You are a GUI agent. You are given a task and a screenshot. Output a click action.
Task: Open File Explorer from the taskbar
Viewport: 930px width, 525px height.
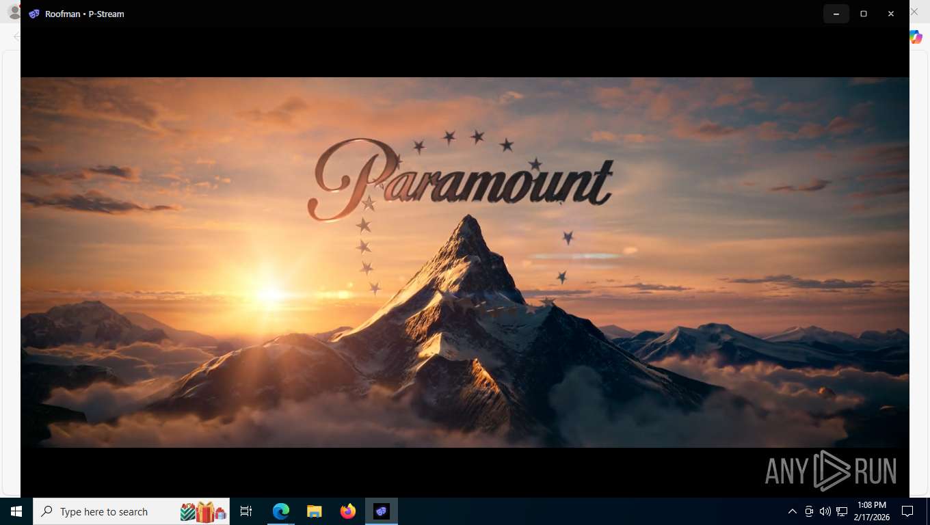[x=315, y=511]
